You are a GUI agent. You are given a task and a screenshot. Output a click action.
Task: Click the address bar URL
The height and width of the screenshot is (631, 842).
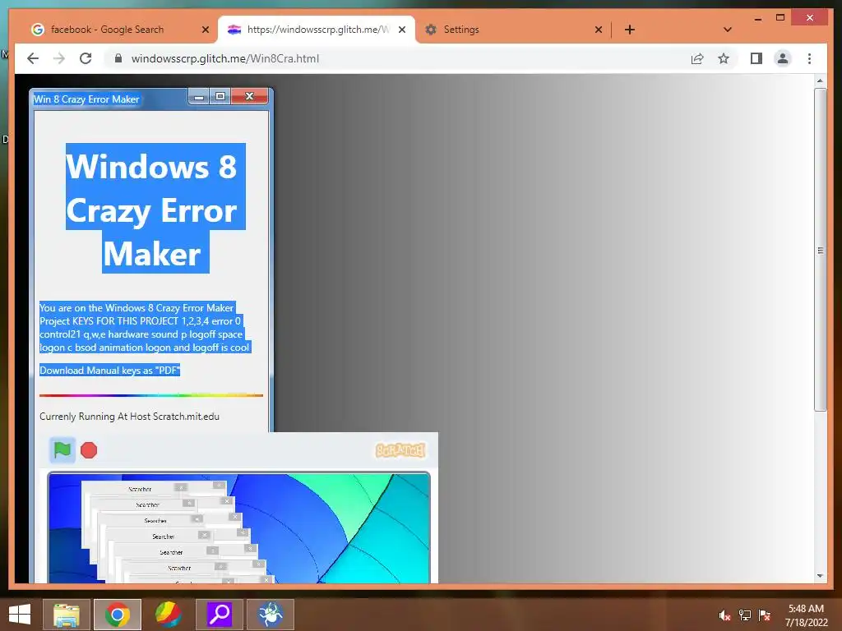click(225, 58)
